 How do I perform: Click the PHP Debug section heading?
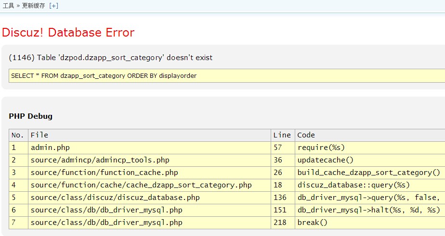[30, 116]
